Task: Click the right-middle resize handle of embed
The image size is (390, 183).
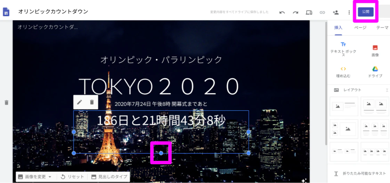Action: [x=248, y=132]
